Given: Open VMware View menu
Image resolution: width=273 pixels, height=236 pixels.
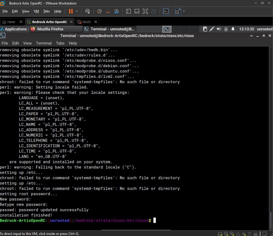Looking at the screenshot, I should [x=26, y=11].
